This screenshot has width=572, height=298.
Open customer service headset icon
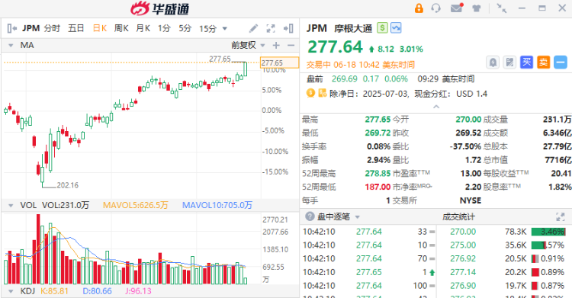click(x=436, y=8)
